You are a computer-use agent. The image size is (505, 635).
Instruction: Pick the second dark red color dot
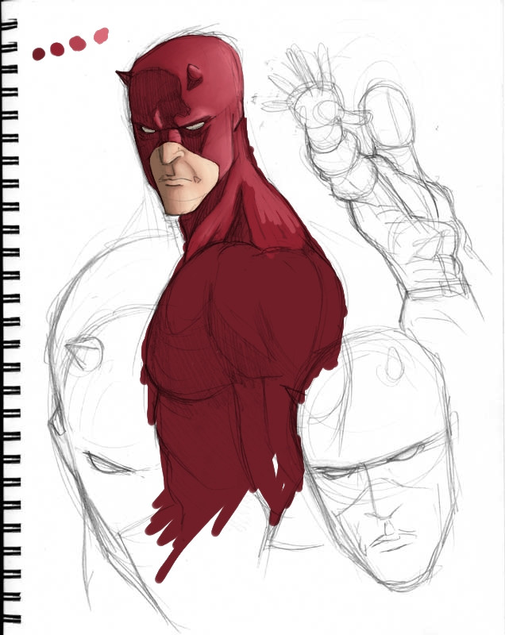pyautogui.click(x=57, y=49)
